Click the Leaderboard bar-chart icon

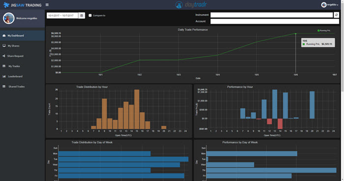pos(4,76)
